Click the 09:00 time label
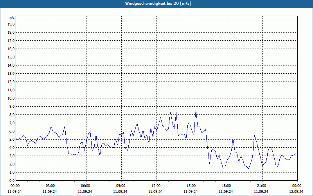The height and width of the screenshot is (196, 313). click(x=121, y=186)
